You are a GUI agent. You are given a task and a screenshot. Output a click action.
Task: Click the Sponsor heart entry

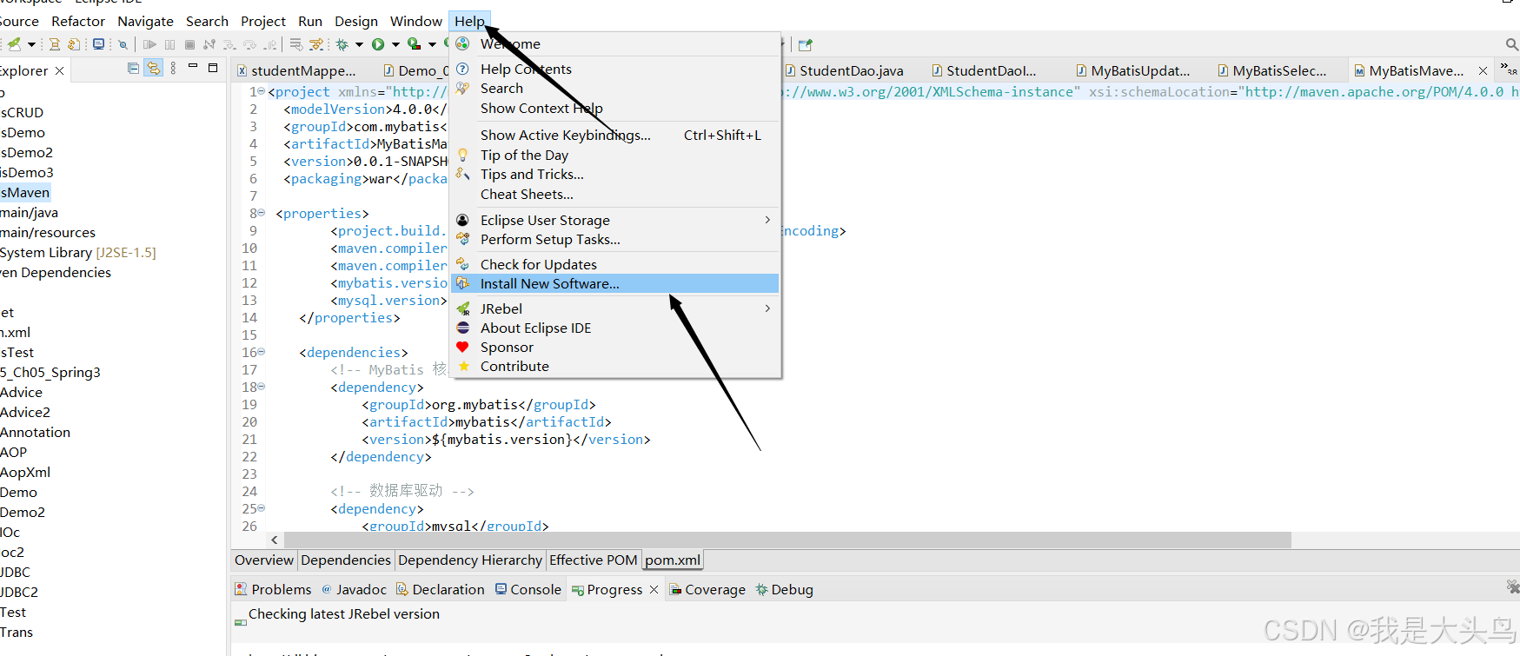pos(615,347)
